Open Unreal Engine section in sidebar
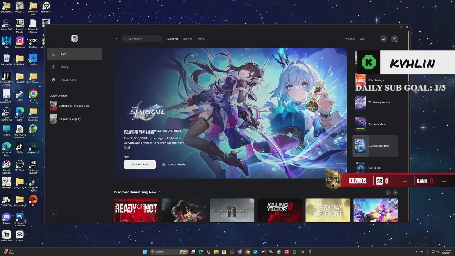This screenshot has width=455, height=256. (75, 80)
